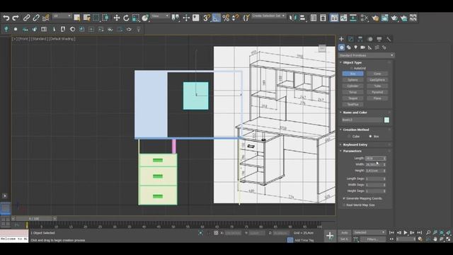Click the Teapot primitive button
The height and width of the screenshot is (255, 453).
coord(352,98)
